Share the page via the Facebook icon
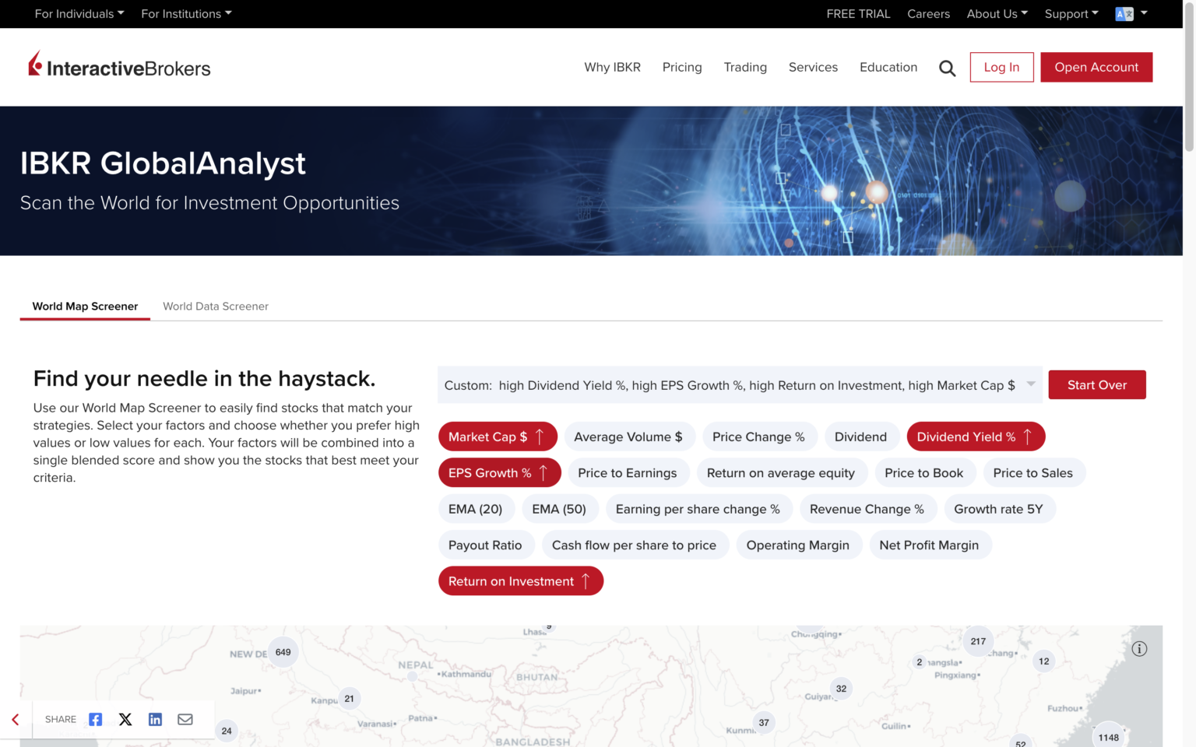The width and height of the screenshot is (1196, 747). coord(95,719)
